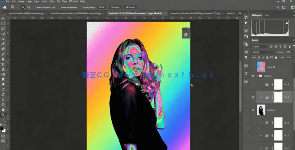This screenshot has height=150, width=295.
Task: Select the Lasso tool
Action: click(x=3, y=29)
